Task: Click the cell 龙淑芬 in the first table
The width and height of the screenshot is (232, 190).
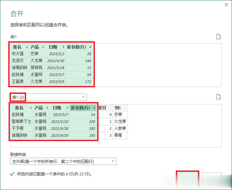Action: pos(20,61)
